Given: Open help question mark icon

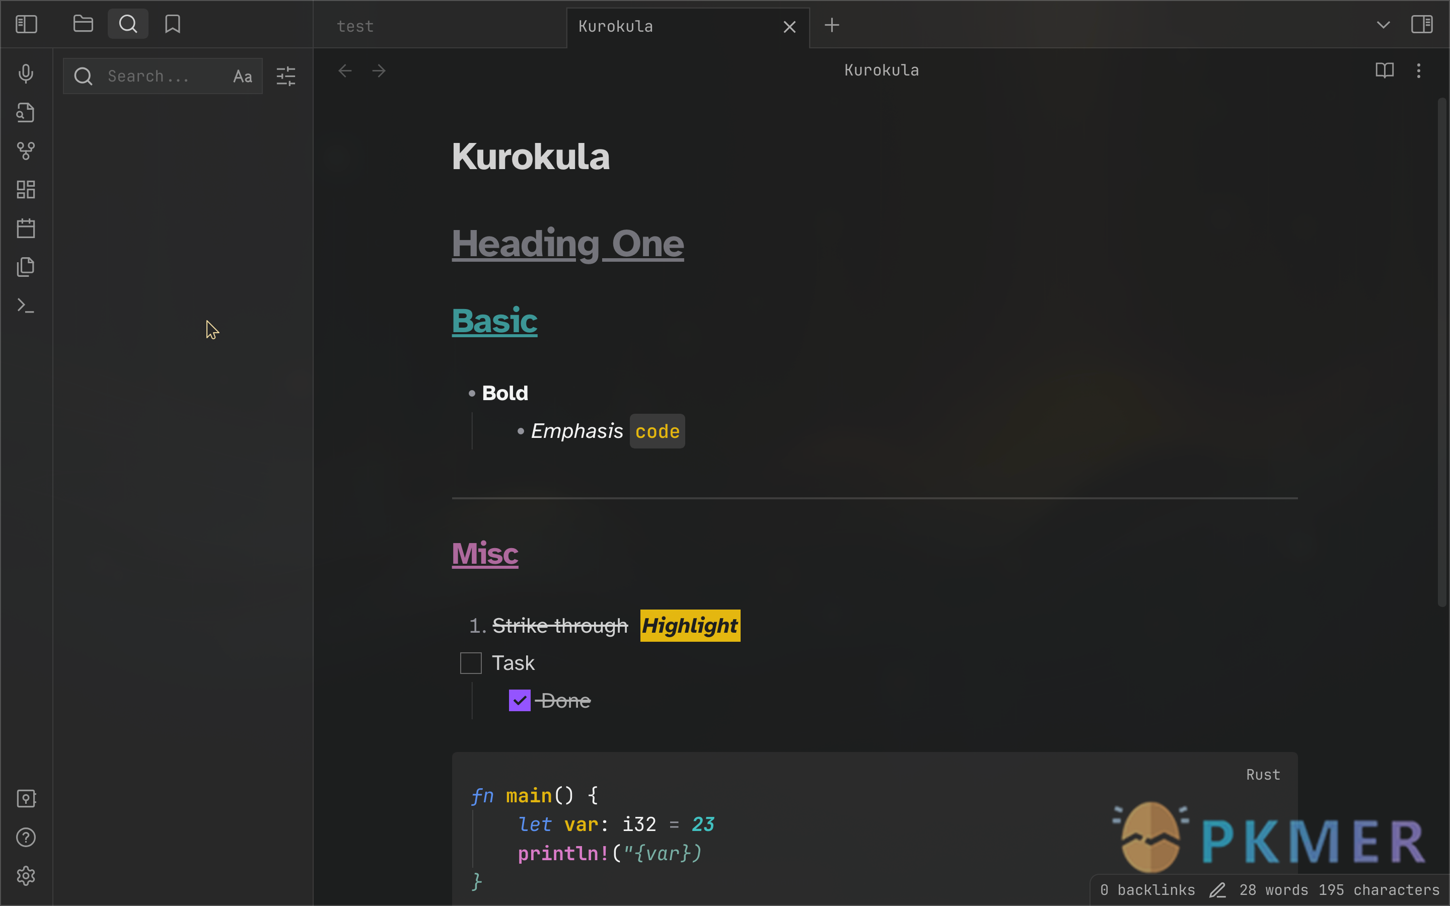Looking at the screenshot, I should [26, 837].
